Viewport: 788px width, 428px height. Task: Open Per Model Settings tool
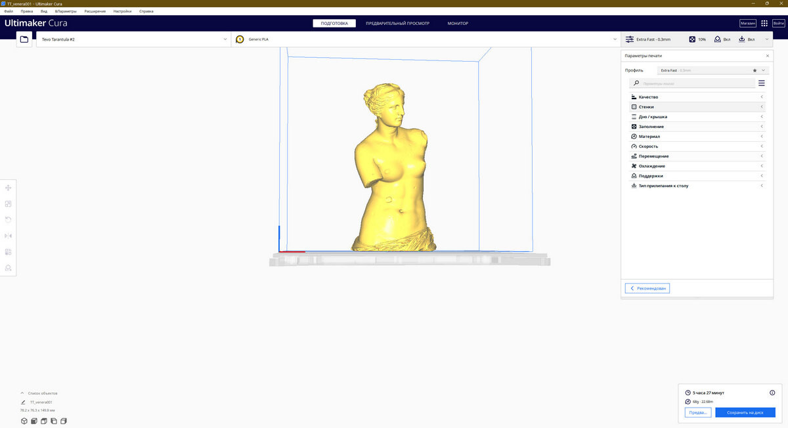pos(9,251)
